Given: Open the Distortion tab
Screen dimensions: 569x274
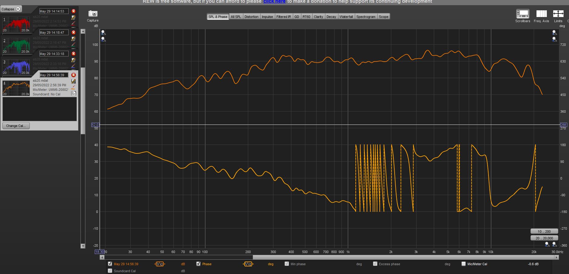Looking at the screenshot, I should coord(252,17).
